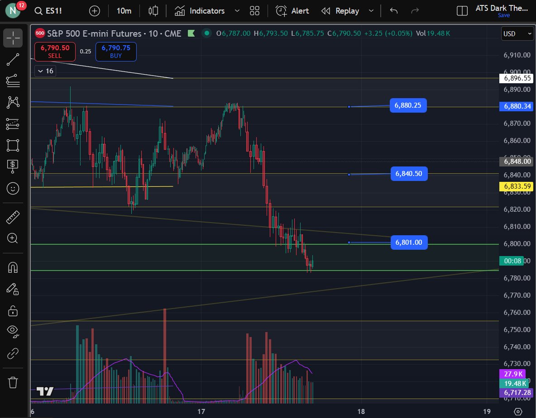The image size is (536, 418).
Task: Add a symbol to compare with plus icon
Action: pyautogui.click(x=94, y=11)
